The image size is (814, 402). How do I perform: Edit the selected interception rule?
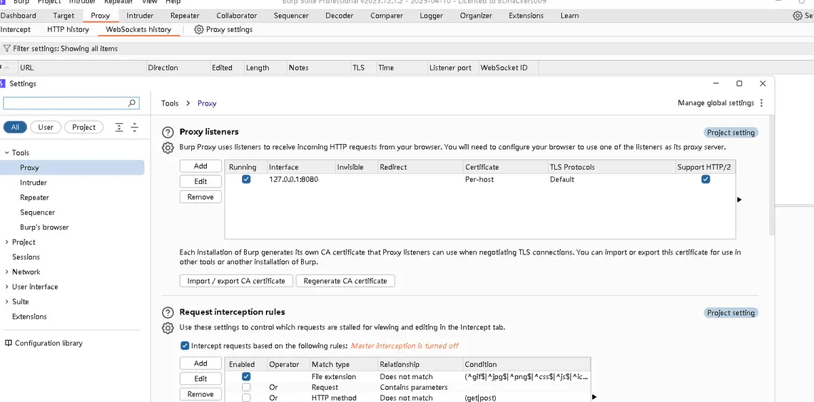[x=201, y=379]
